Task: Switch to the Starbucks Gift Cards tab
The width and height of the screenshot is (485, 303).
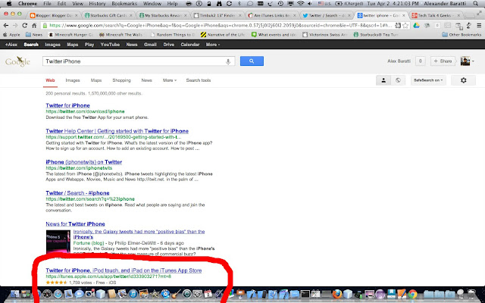Action: (108, 15)
